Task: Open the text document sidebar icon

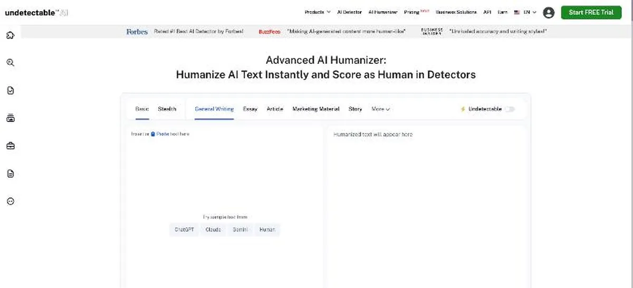Action: point(10,174)
